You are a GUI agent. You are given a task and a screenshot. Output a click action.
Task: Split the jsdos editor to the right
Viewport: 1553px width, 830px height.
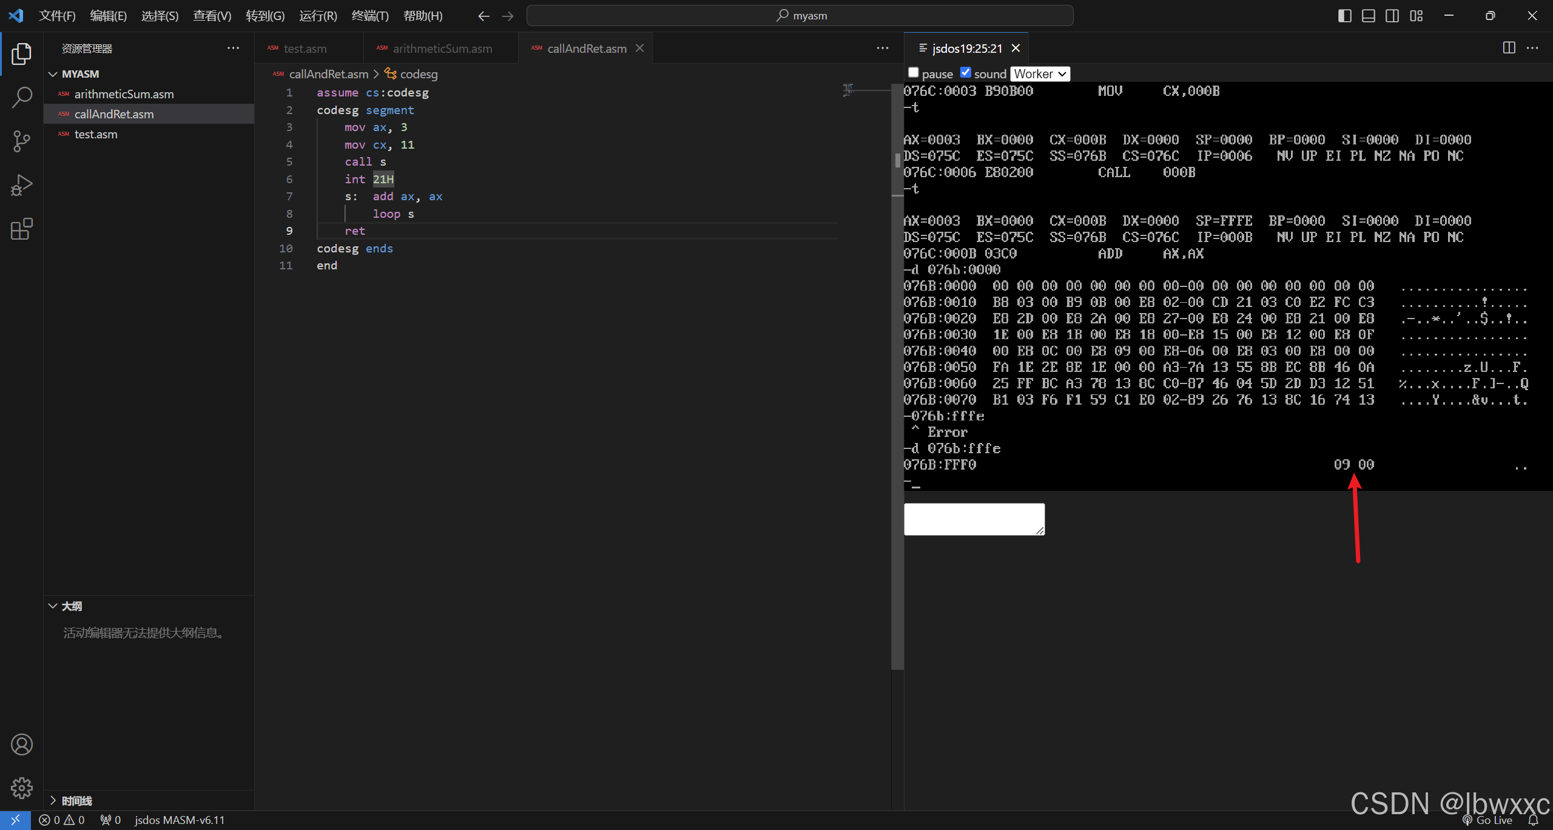(x=1509, y=48)
